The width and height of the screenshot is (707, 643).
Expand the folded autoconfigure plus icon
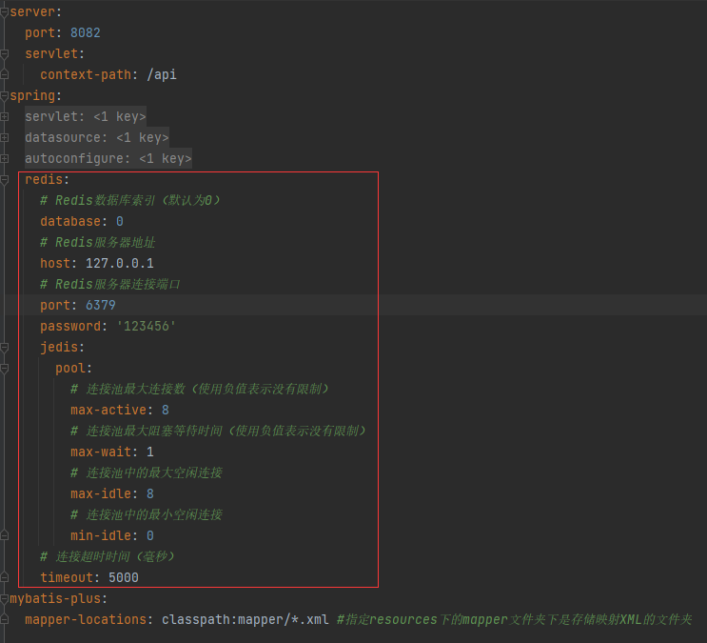[x=4, y=158]
